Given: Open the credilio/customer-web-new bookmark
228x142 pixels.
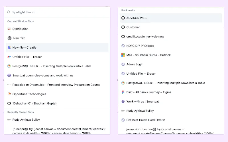Looking at the screenshot, I should point(171,37).
